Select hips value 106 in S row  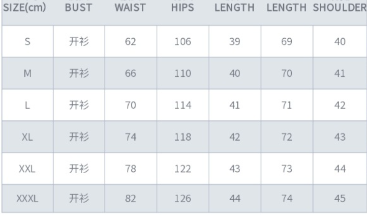(182, 42)
